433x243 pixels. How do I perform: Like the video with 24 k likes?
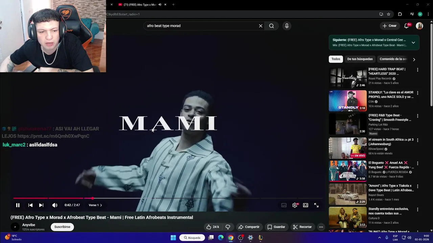[213, 227]
